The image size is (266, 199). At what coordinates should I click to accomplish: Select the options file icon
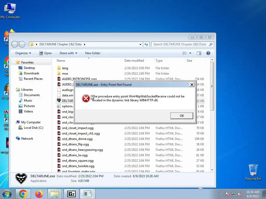(x=59, y=106)
